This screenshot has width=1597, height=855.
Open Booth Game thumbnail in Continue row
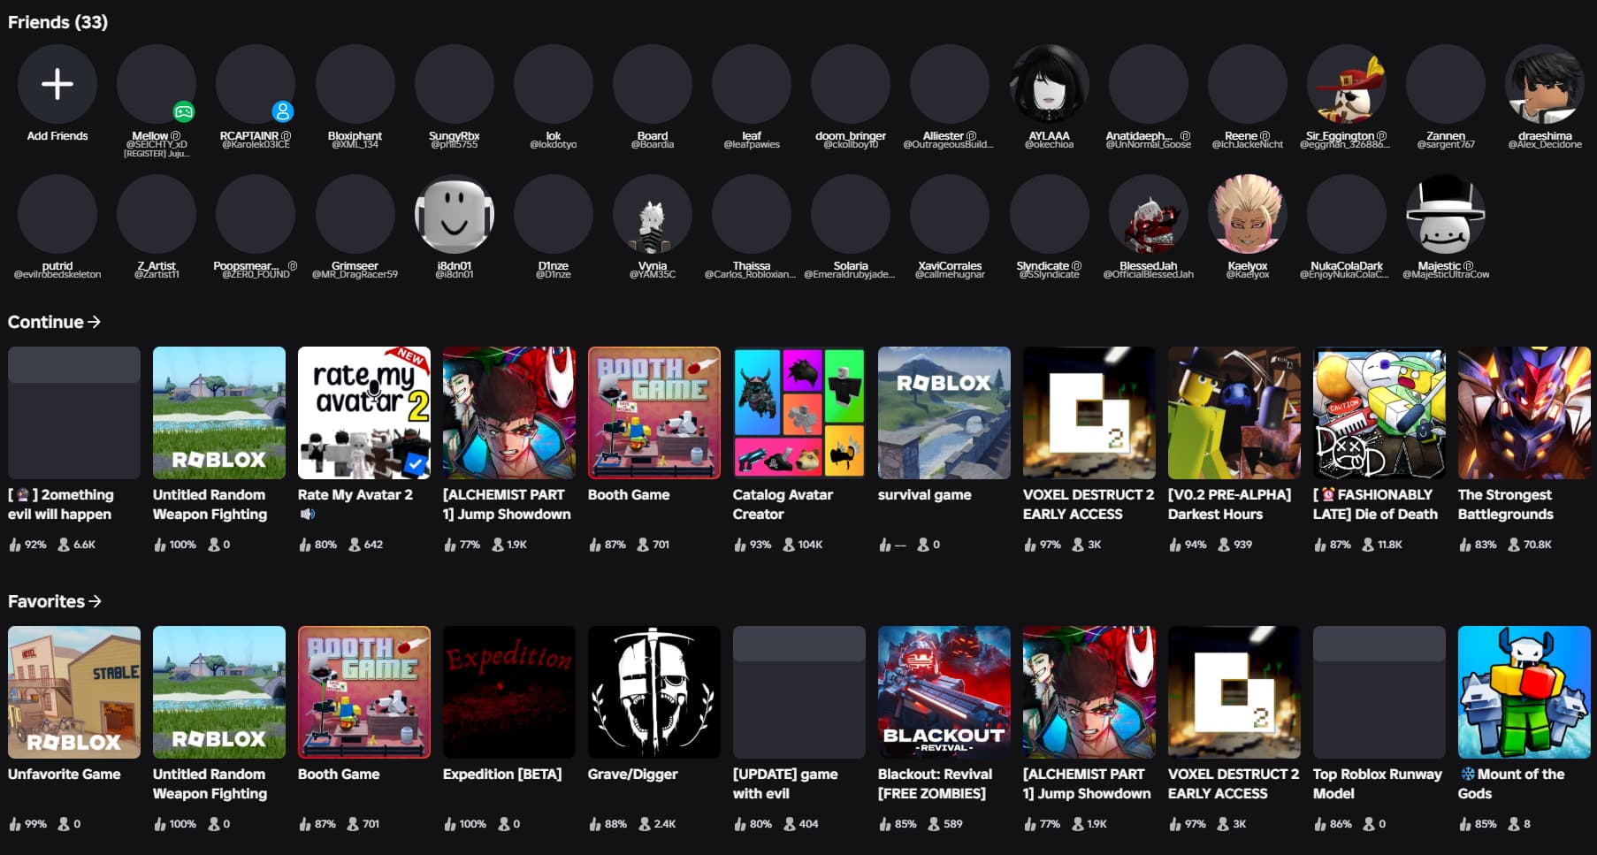[654, 413]
